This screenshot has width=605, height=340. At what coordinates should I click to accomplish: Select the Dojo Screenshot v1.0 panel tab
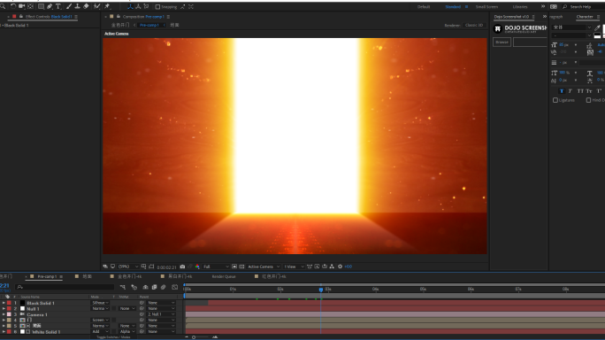point(511,17)
